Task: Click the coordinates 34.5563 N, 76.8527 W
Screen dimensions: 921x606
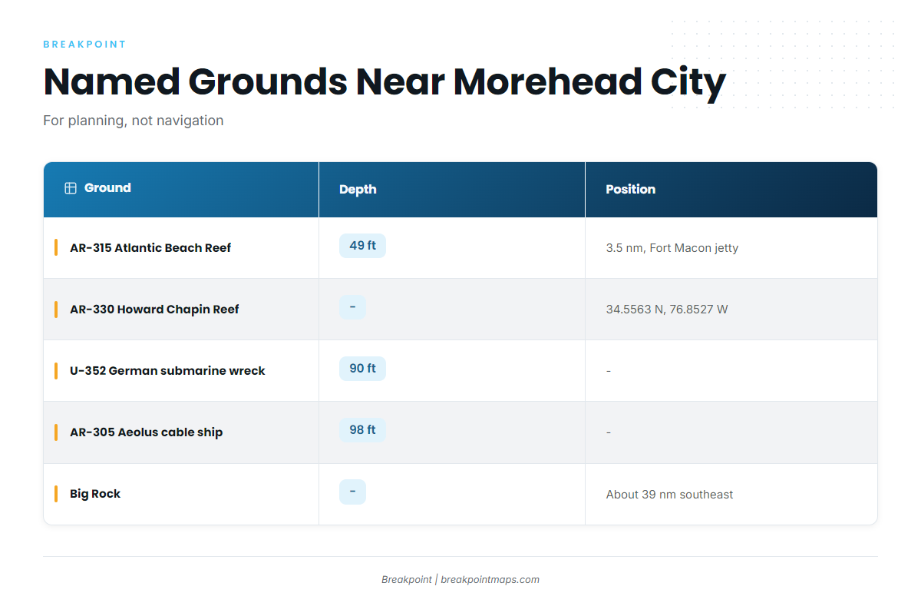Action: click(x=667, y=310)
